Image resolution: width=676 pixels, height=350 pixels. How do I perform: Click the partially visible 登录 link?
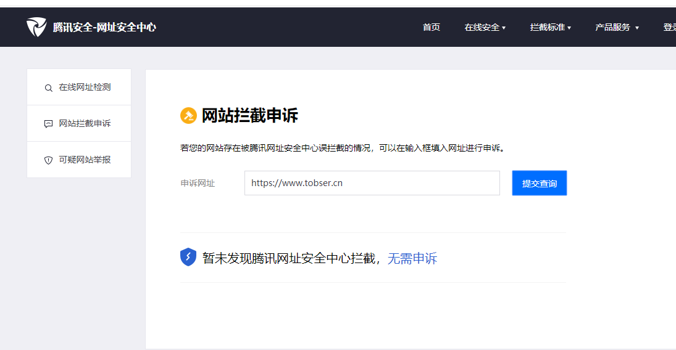click(x=670, y=27)
